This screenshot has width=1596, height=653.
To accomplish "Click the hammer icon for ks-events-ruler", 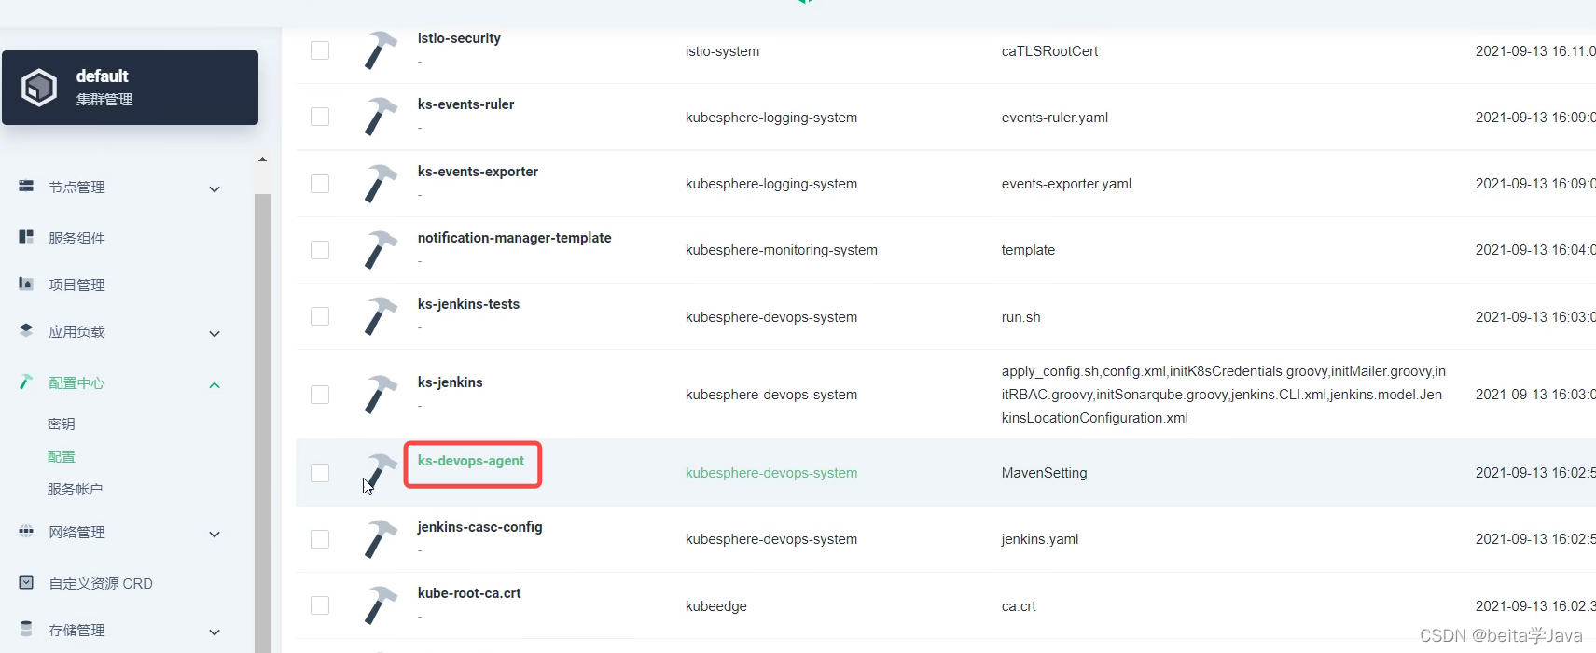I will point(380,117).
